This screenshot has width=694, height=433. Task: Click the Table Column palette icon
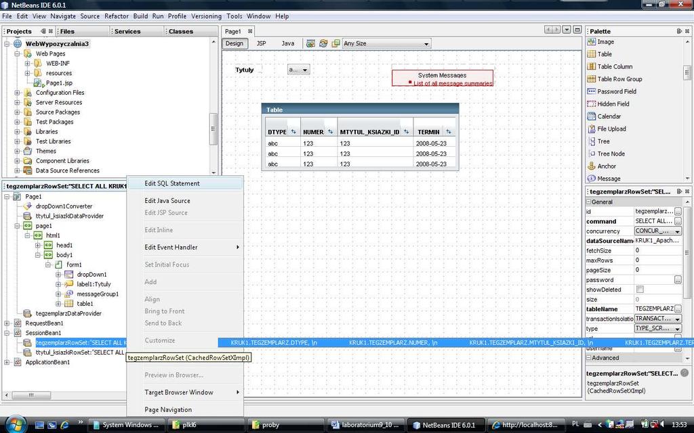tap(591, 66)
